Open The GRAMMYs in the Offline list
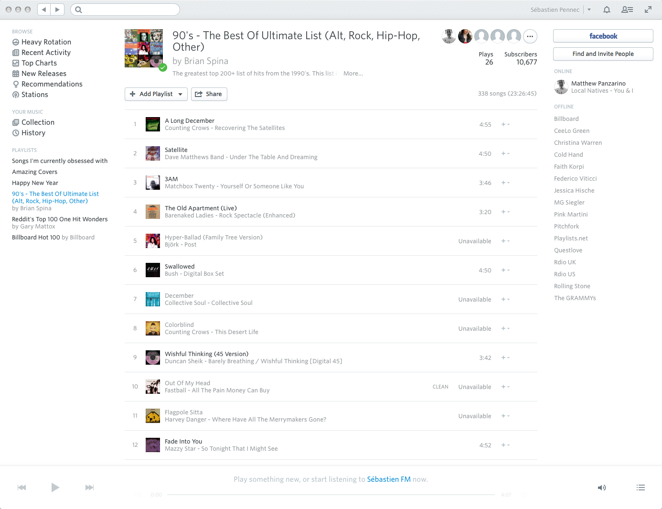 pyautogui.click(x=575, y=298)
